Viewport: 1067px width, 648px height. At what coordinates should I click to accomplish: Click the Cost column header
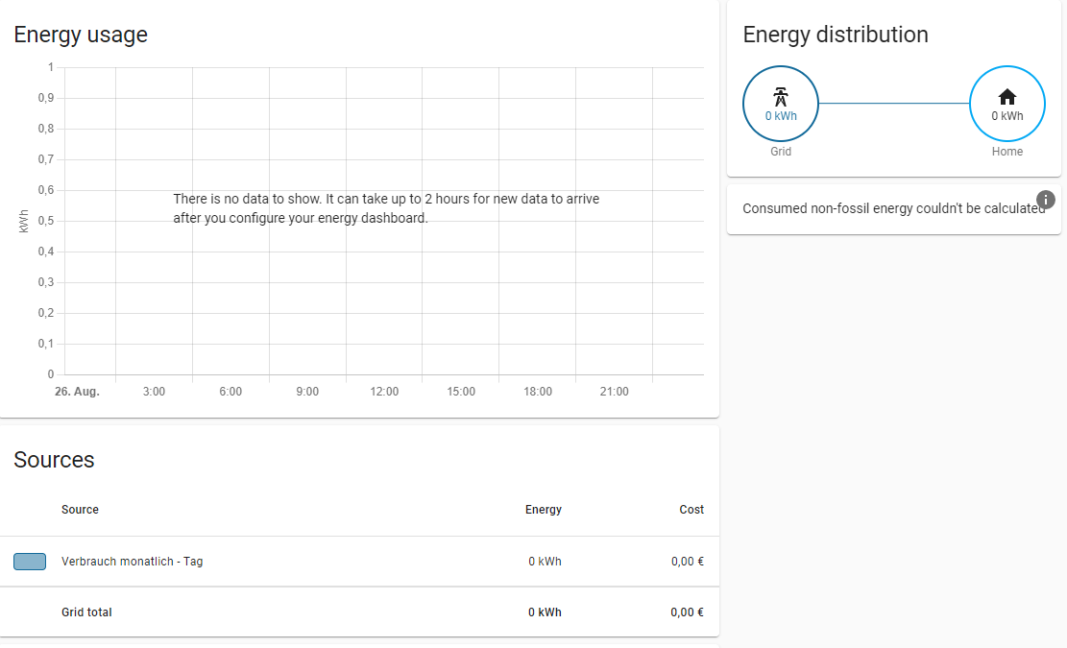[691, 510]
